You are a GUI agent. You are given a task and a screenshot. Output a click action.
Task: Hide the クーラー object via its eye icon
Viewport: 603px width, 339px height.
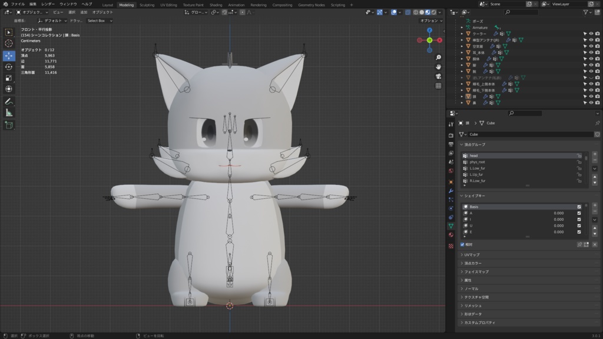(x=591, y=34)
